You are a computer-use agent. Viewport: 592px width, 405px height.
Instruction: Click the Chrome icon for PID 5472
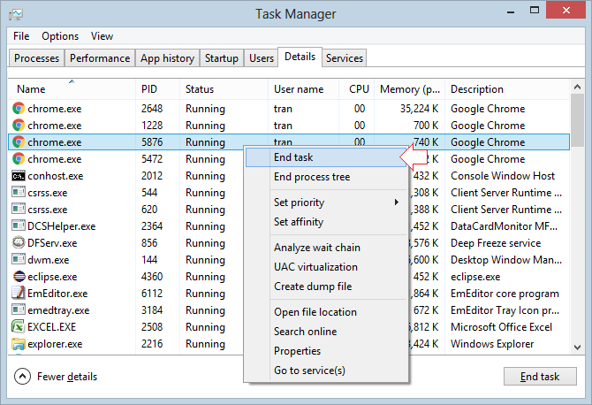[19, 158]
